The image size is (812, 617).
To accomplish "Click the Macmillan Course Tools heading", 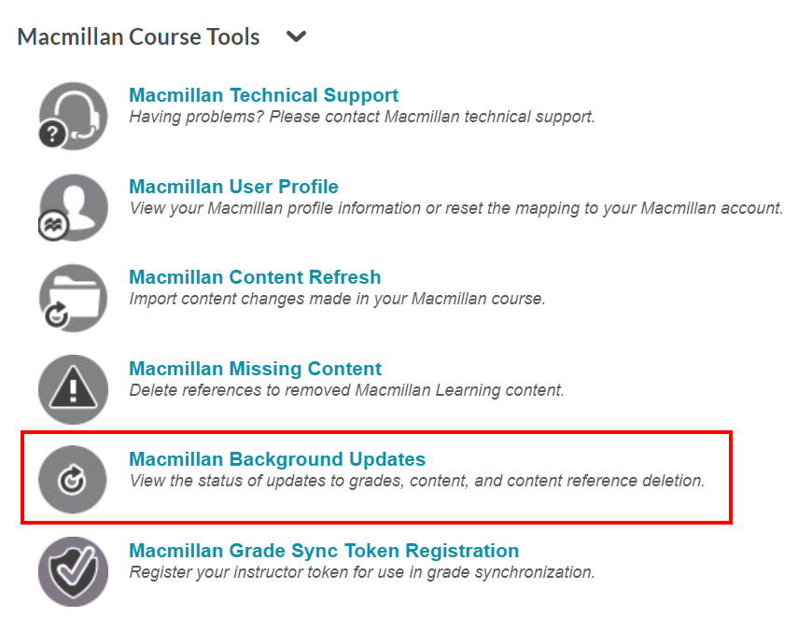I will coord(138,35).
